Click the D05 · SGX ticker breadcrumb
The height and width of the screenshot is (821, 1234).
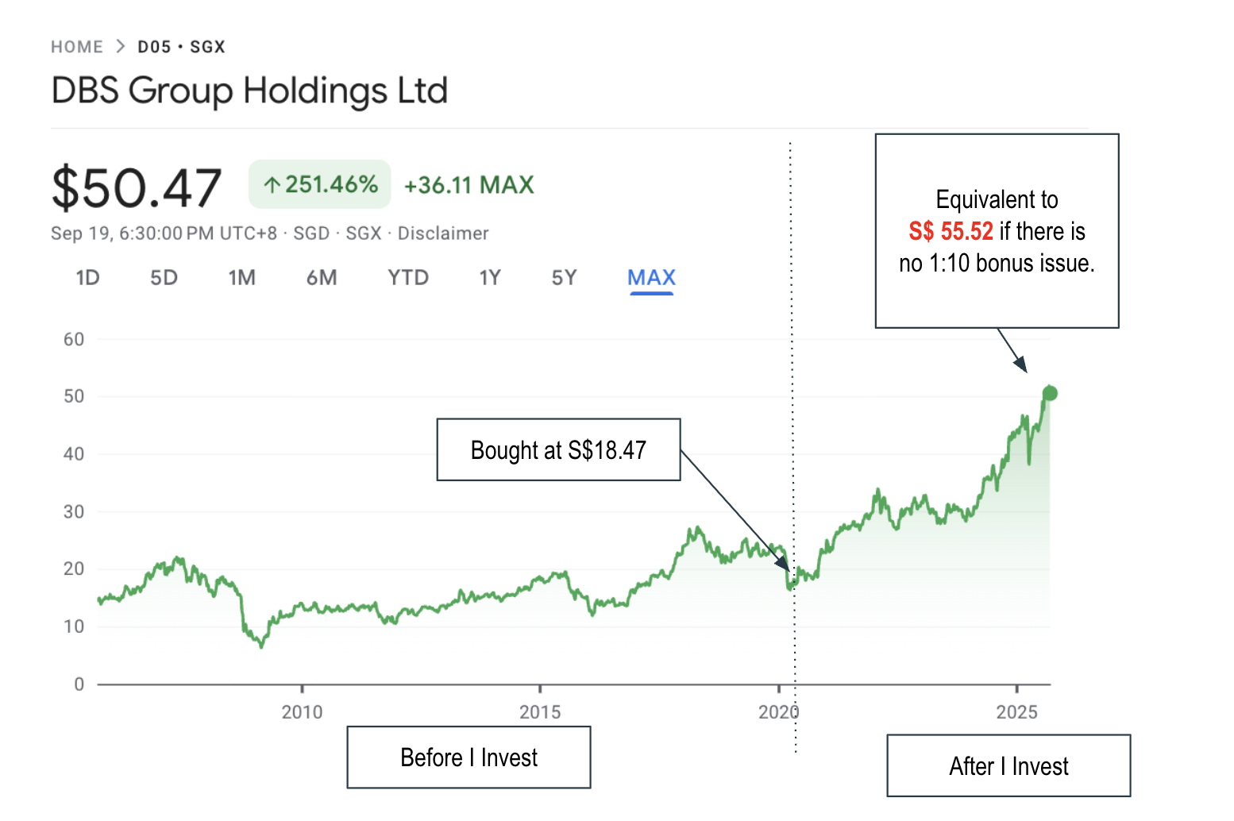181,47
